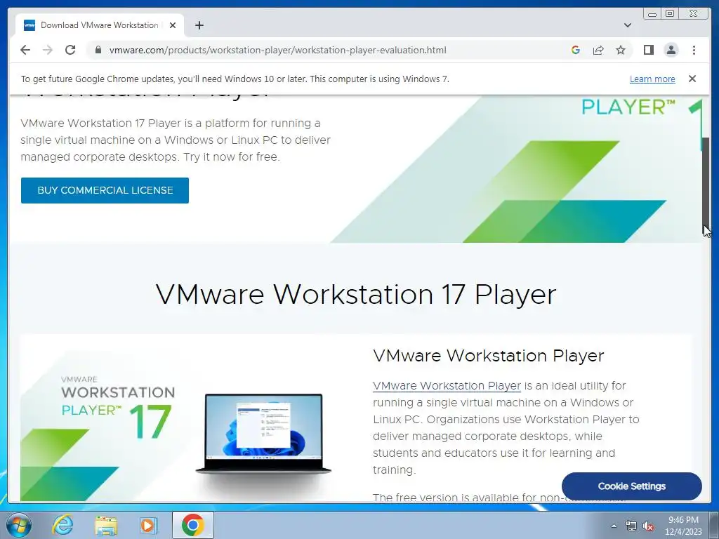Open the Windows Start menu
Image resolution: width=719 pixels, height=539 pixels.
[19, 525]
